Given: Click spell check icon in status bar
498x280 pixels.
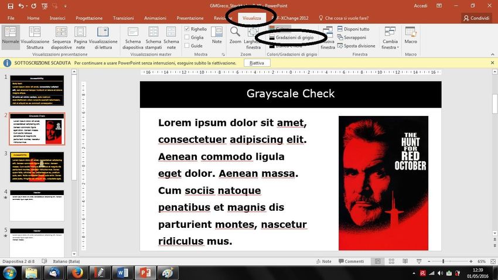Looking at the screenshot, I should (x=45, y=261).
